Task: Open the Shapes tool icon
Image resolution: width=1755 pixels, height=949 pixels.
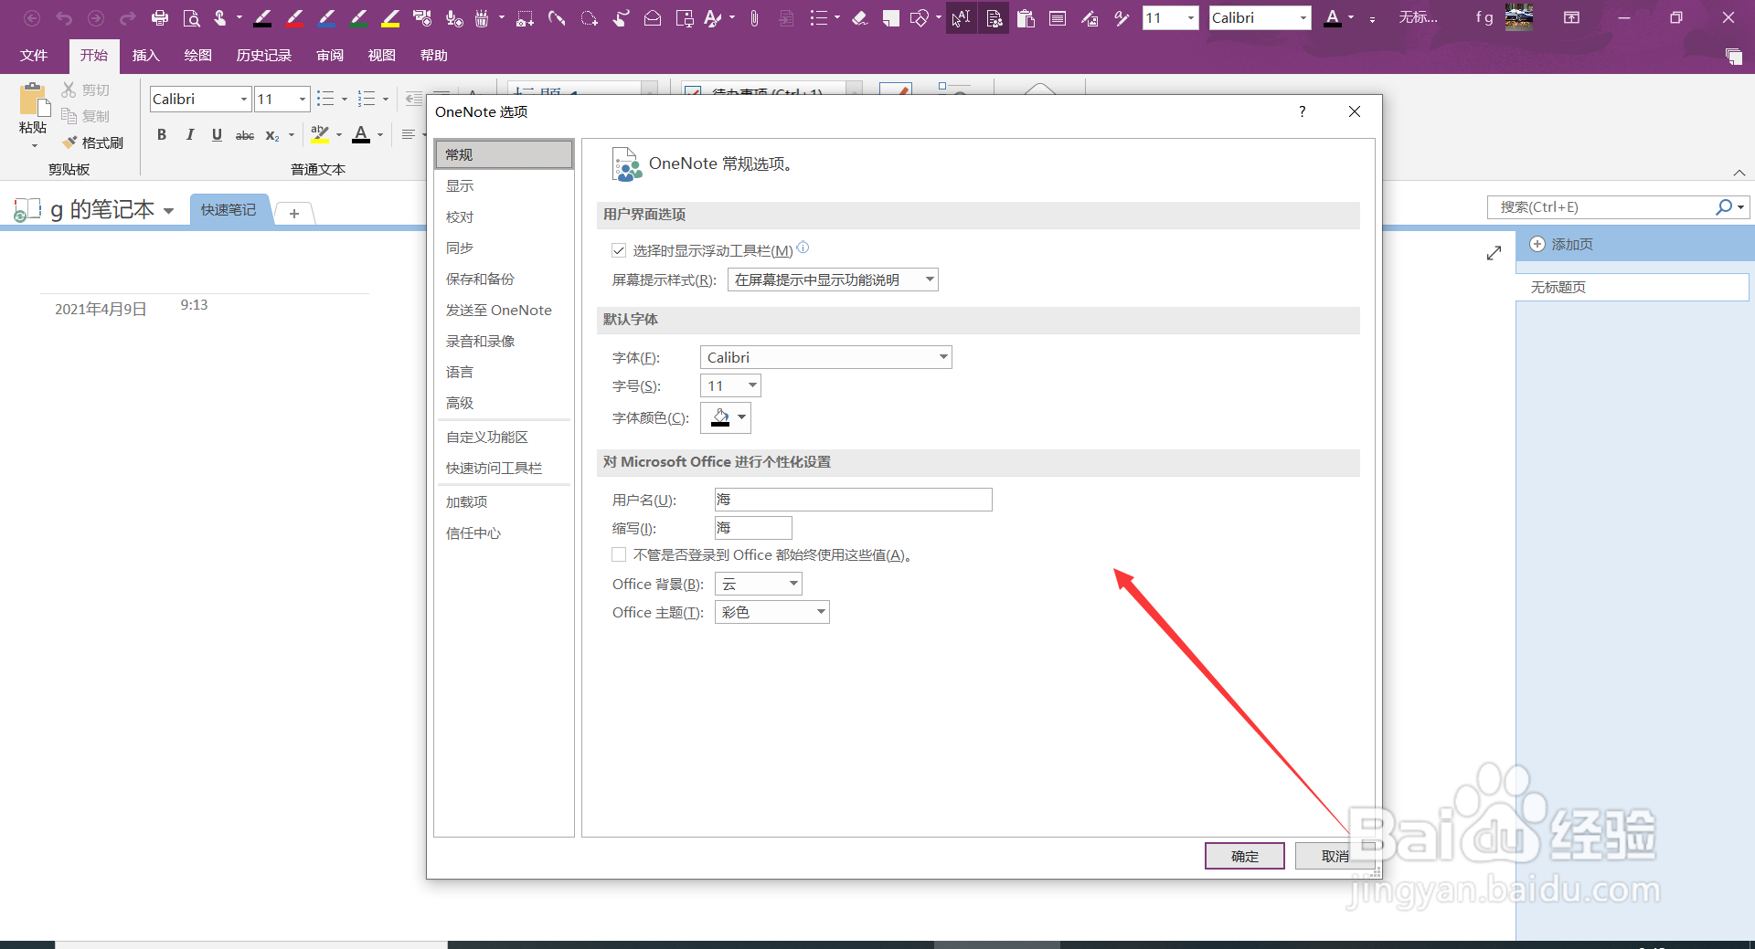Action: coord(920,17)
